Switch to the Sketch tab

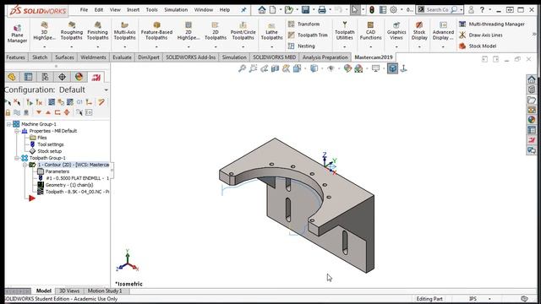(40, 57)
